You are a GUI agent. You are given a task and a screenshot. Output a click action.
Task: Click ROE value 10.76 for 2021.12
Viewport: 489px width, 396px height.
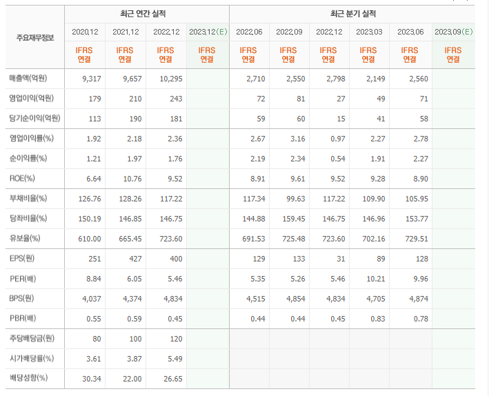point(132,179)
